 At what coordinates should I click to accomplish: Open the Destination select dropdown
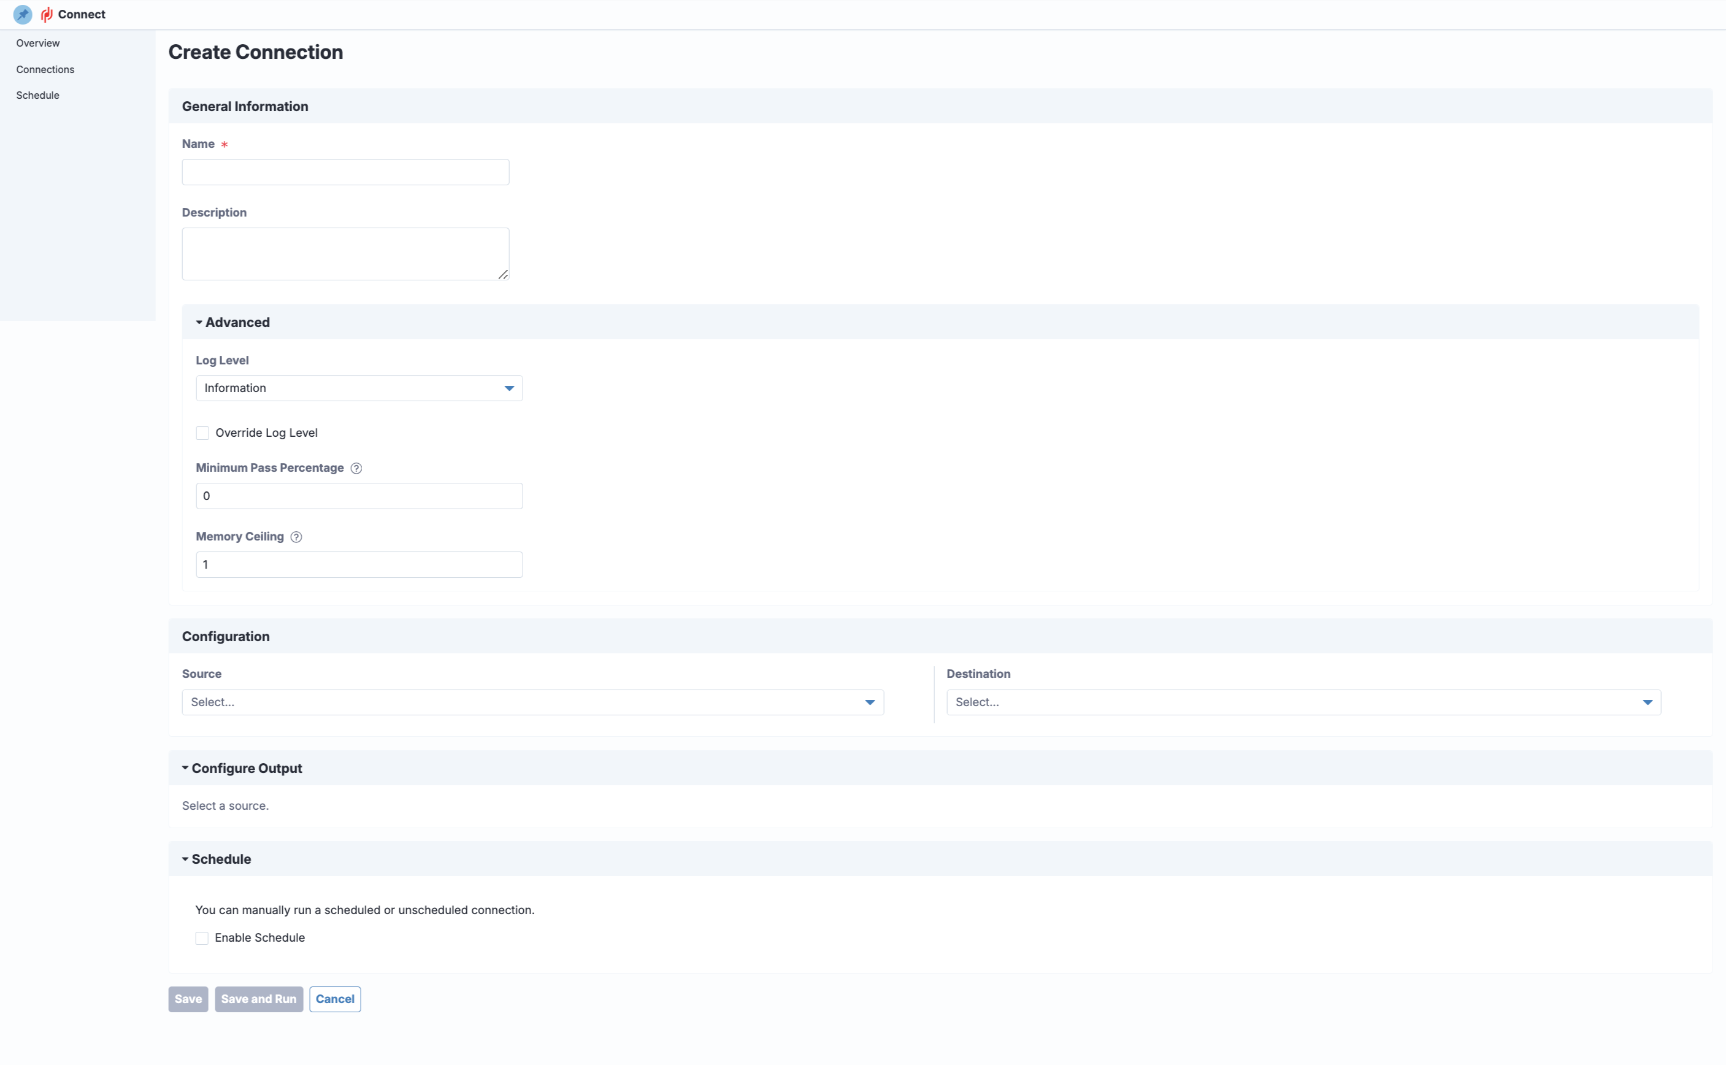pos(1648,702)
